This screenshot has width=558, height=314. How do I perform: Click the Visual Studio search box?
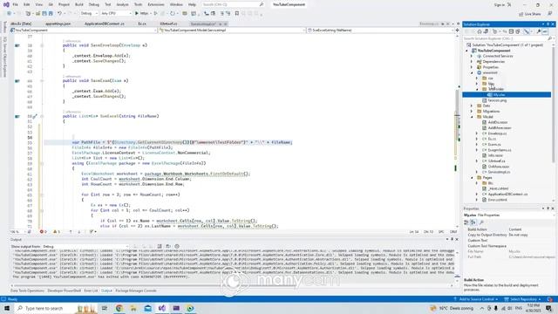click(x=233, y=4)
